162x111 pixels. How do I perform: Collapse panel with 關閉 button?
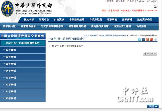[153, 106]
